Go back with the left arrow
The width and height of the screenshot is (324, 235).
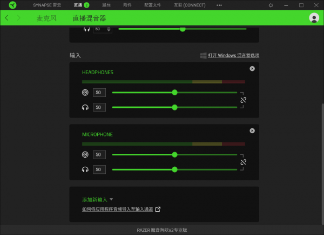coord(6,18)
